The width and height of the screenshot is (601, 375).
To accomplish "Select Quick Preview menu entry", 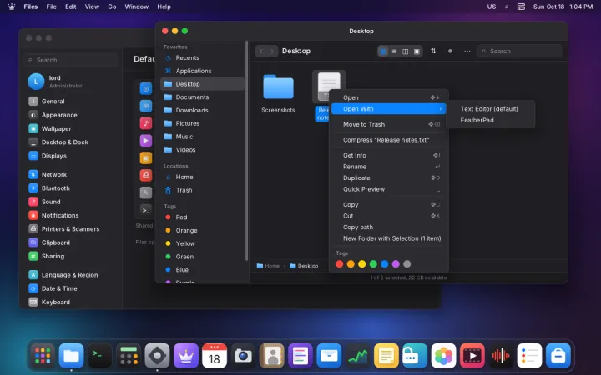I will point(389,189).
